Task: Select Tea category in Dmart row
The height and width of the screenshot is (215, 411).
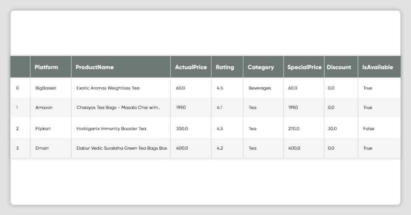Action: click(x=252, y=148)
